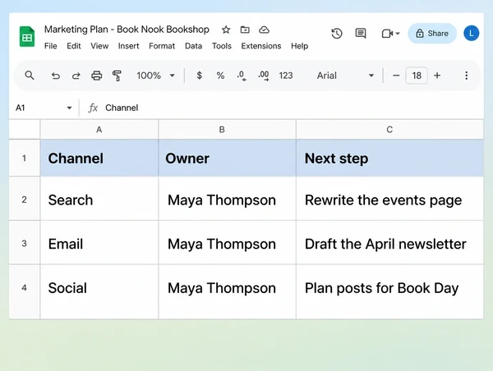Increase font size plus button

pyautogui.click(x=437, y=76)
